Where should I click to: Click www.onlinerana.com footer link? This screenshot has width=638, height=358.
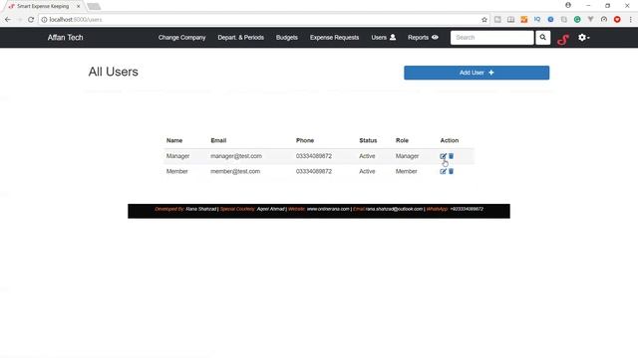click(x=328, y=209)
